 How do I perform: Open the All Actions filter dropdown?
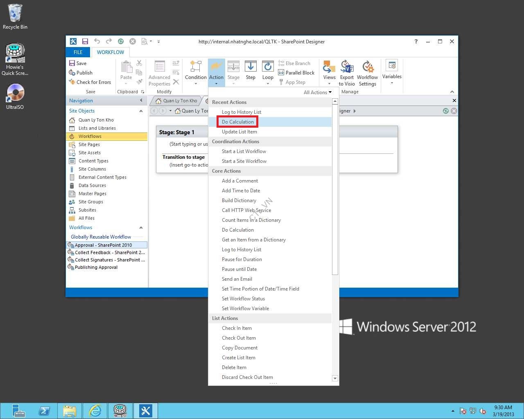[x=317, y=92]
